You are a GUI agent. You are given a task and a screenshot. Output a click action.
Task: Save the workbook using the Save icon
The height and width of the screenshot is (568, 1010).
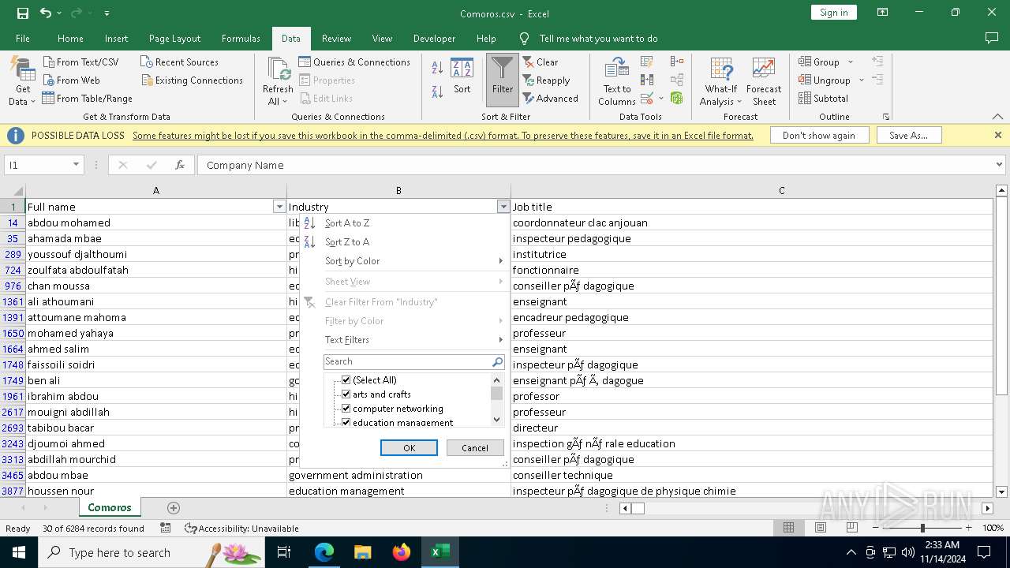click(x=23, y=13)
